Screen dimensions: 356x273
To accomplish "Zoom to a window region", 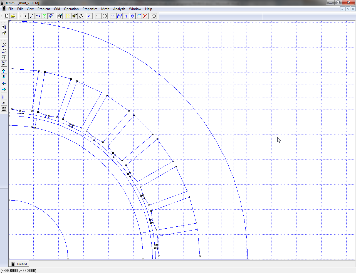I will (x=4, y=64).
